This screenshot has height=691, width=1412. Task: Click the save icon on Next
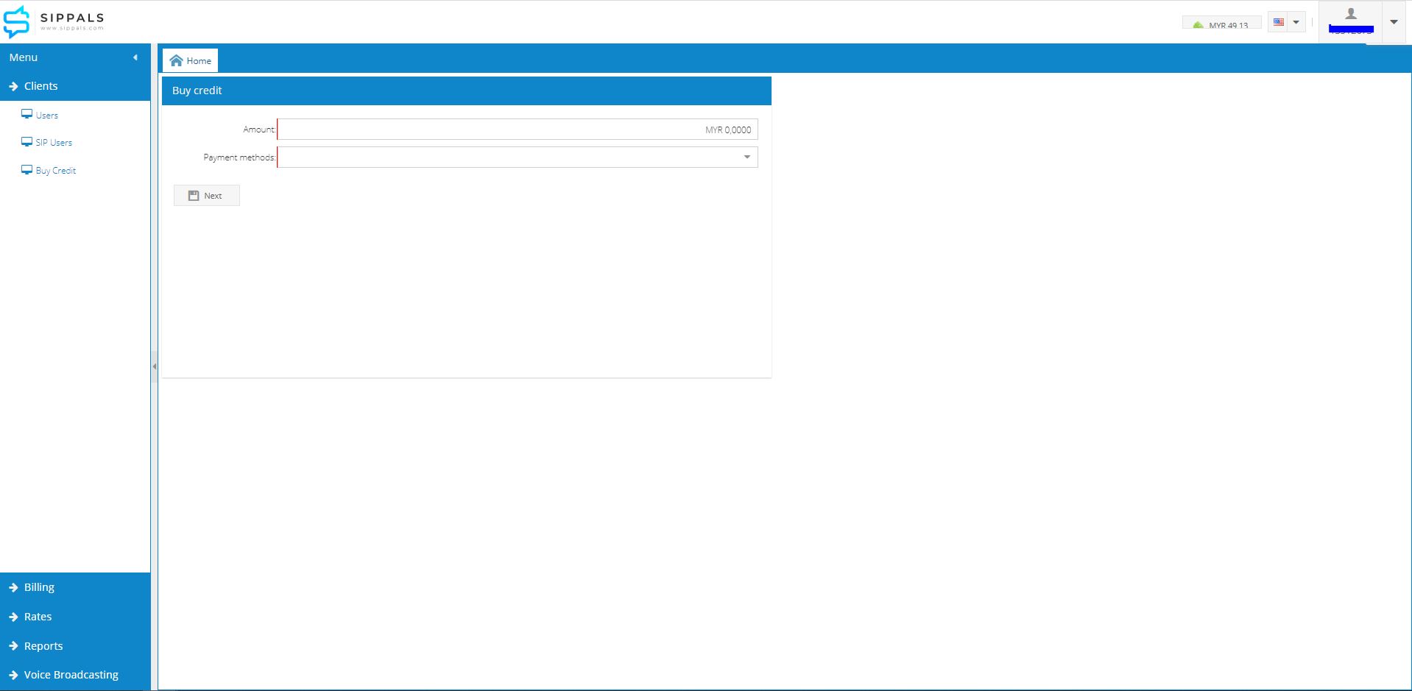click(x=194, y=196)
